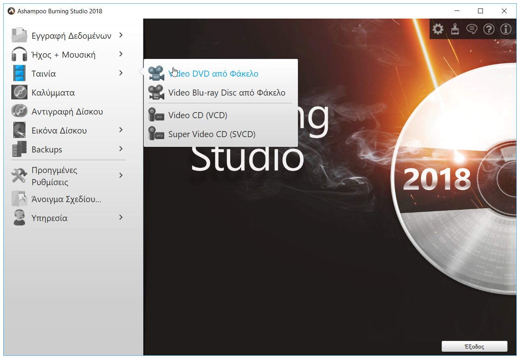The width and height of the screenshot is (520, 359).
Task: Click the Εγγραφή Δεδομένων folder icon
Action: [19, 35]
